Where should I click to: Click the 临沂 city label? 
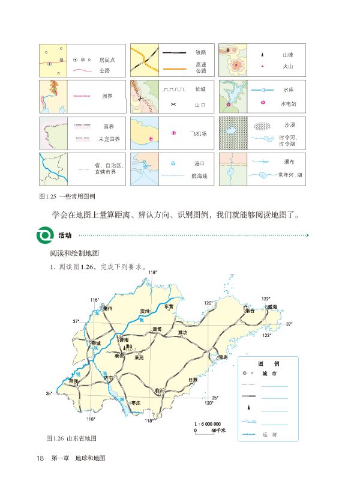[159, 390]
